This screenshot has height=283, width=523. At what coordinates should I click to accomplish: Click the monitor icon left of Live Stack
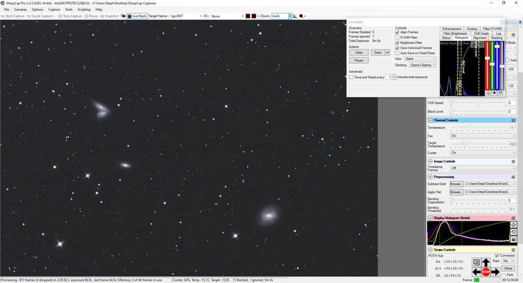pos(123,16)
